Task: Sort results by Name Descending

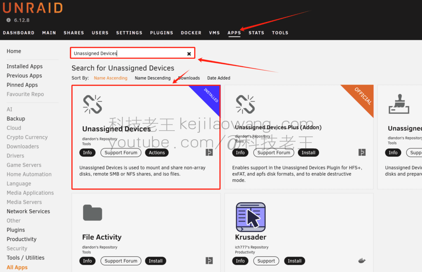Action: pyautogui.click(x=152, y=78)
